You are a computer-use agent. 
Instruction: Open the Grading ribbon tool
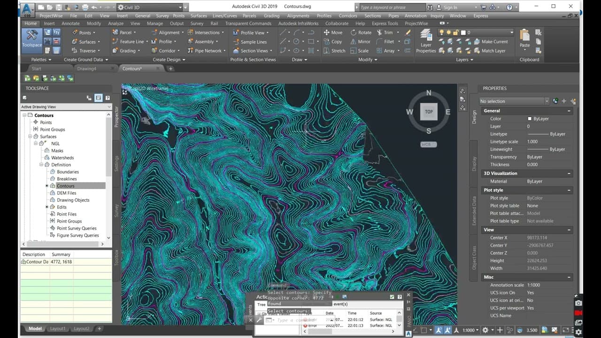123,51
